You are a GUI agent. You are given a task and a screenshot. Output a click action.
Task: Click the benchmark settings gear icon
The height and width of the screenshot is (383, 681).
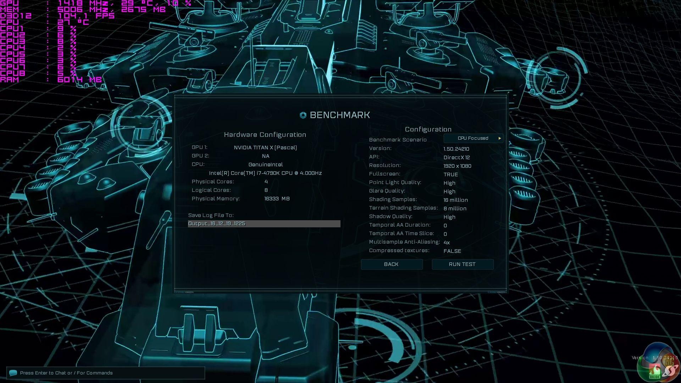coord(303,115)
